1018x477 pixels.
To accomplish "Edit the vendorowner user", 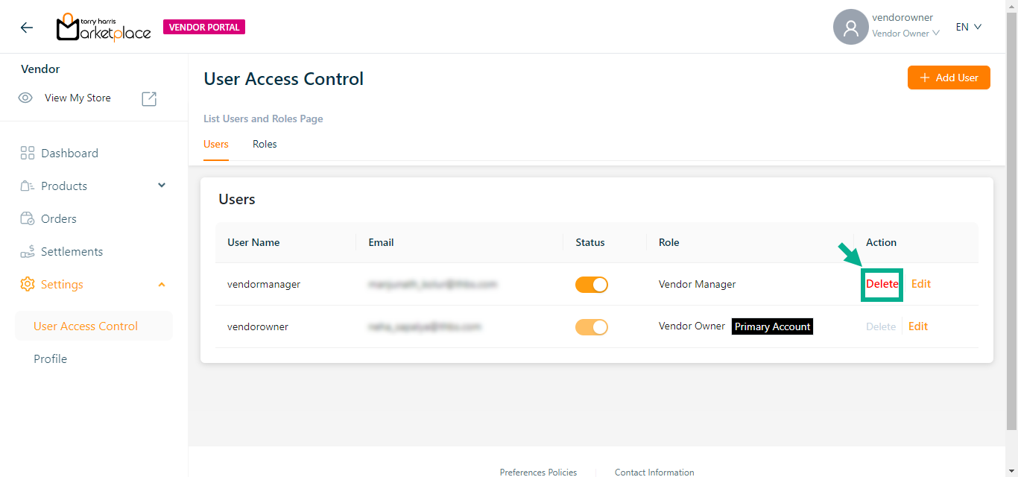I will [917, 326].
